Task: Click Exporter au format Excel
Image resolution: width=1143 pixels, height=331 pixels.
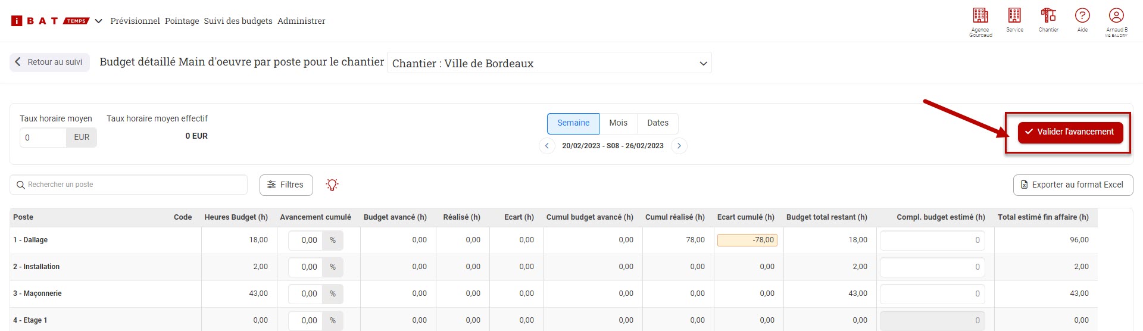Action: 1072,185
